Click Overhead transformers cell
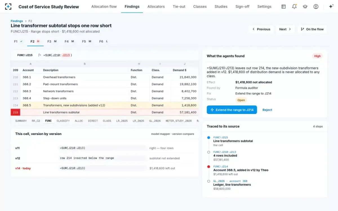The height and width of the screenshot is (211, 338). click(x=84, y=77)
